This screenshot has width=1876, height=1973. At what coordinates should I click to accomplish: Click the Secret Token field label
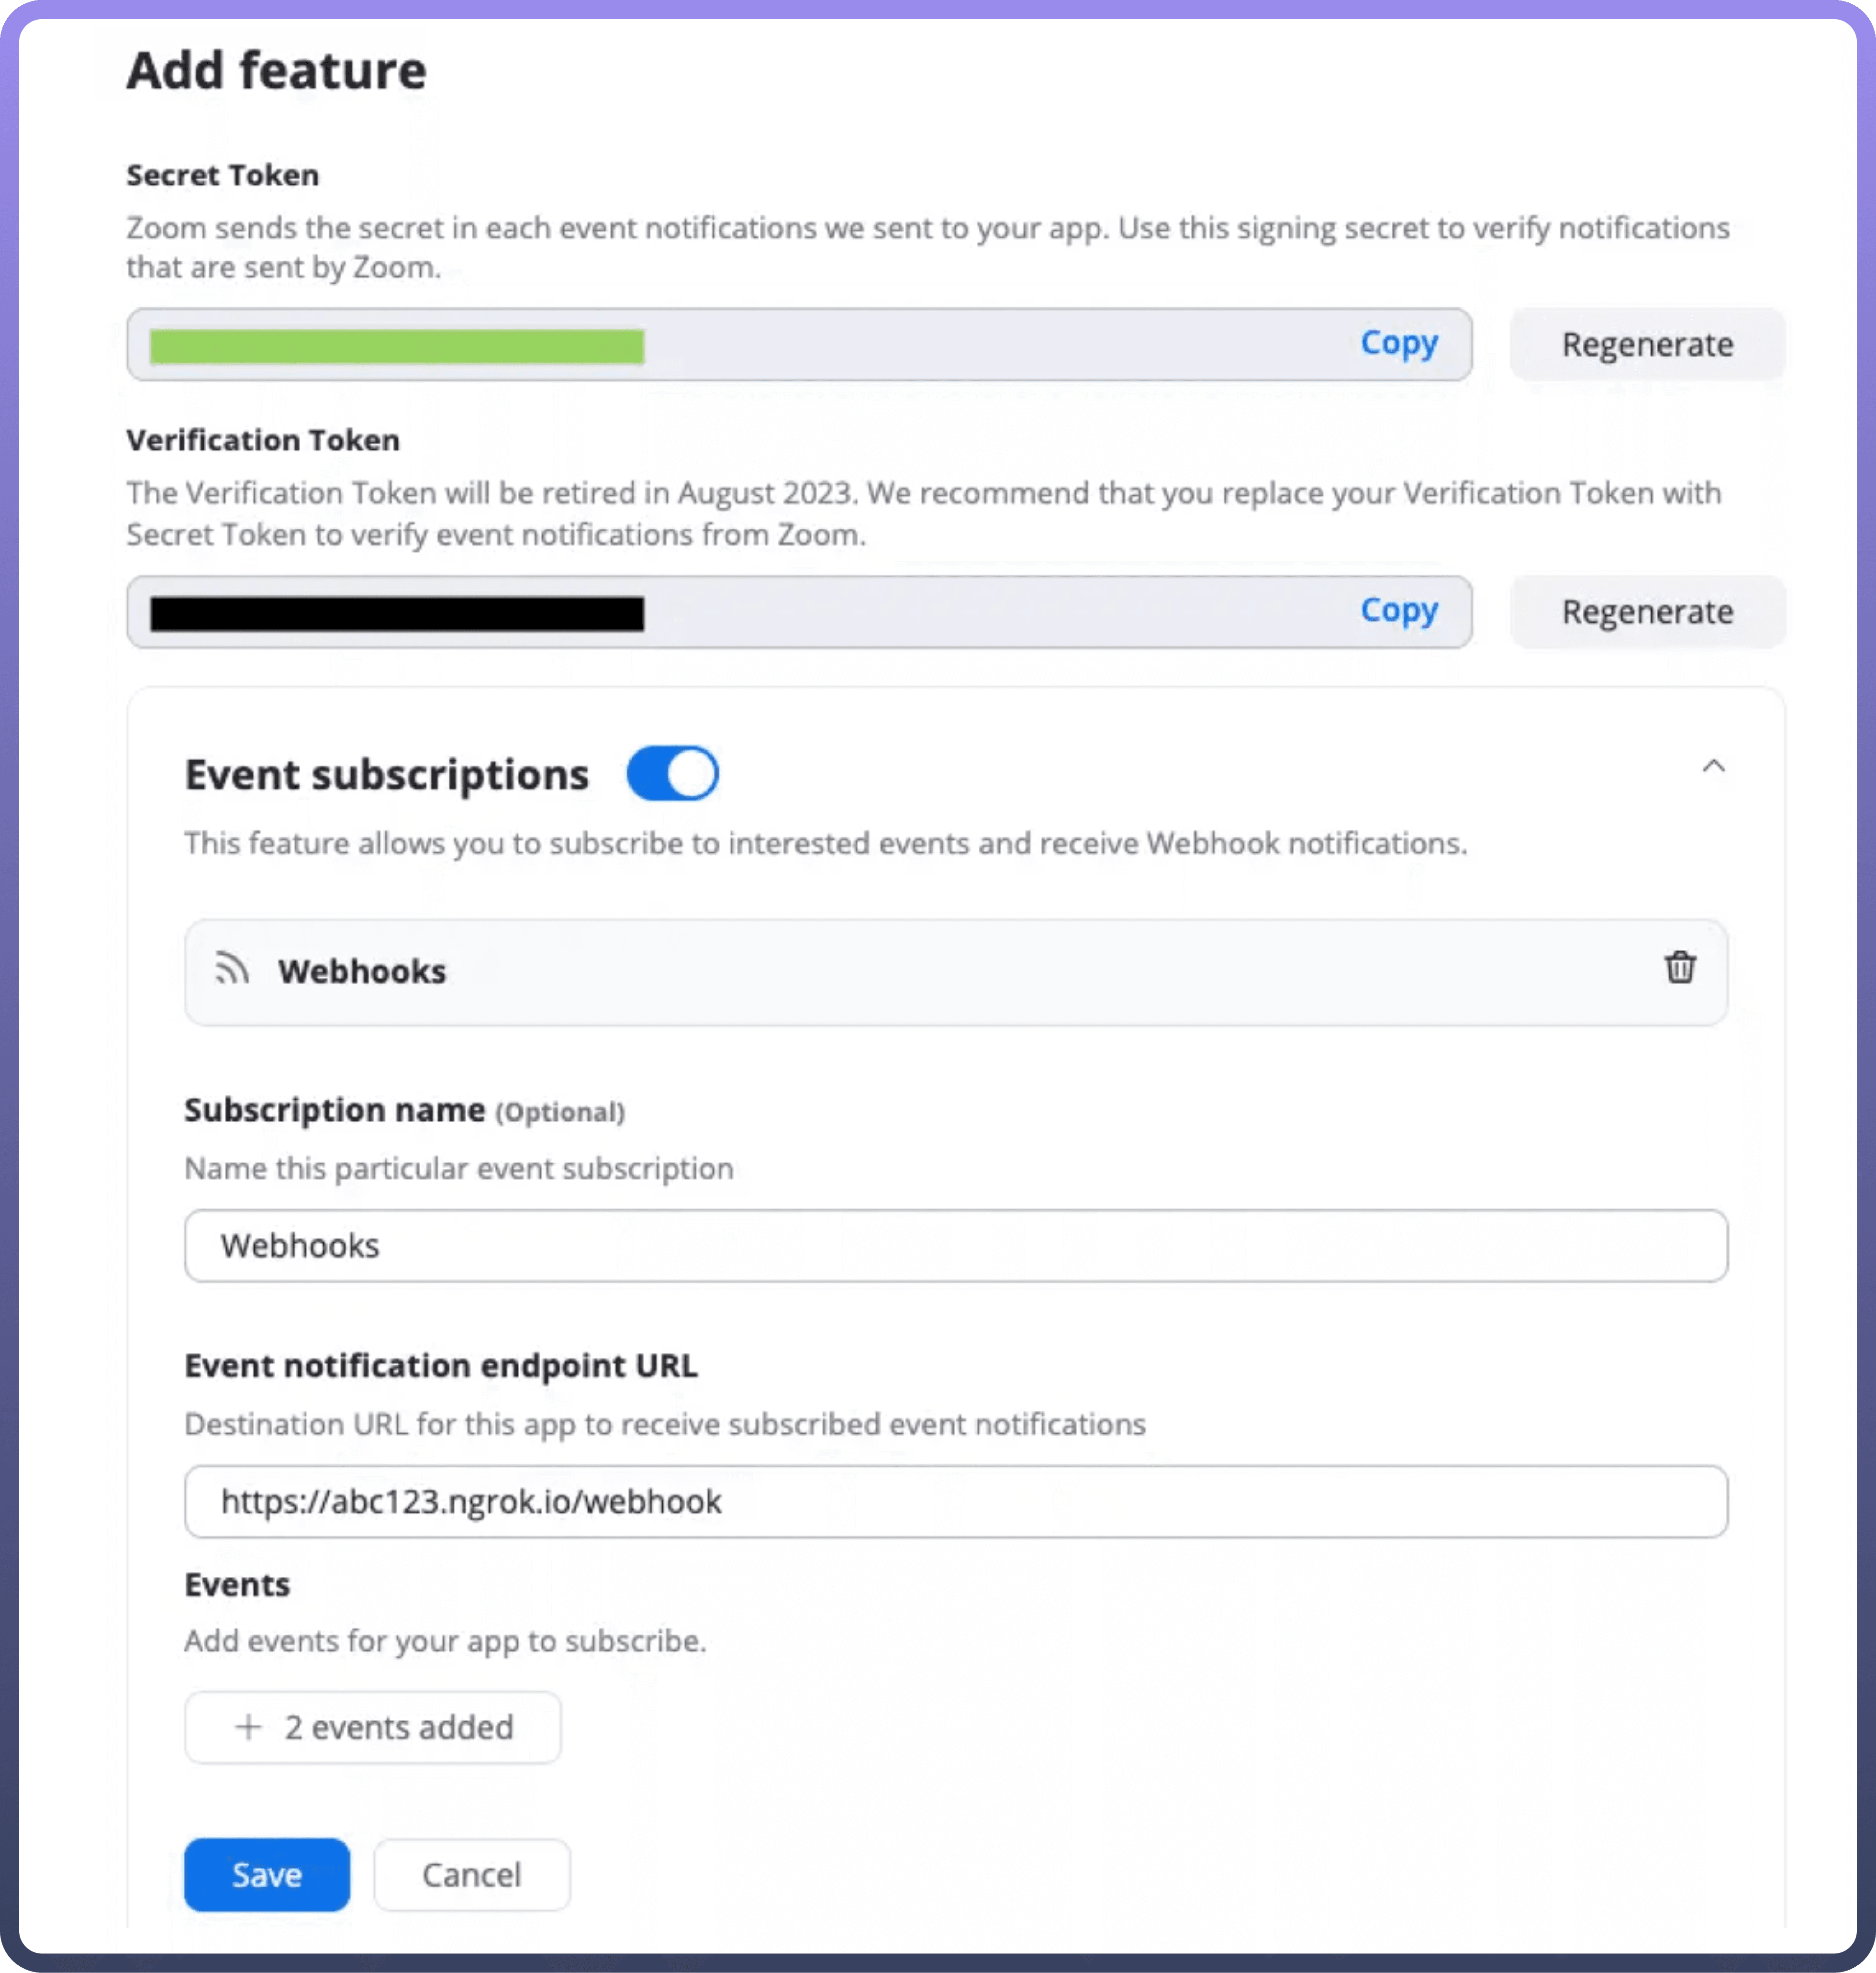pyautogui.click(x=223, y=175)
